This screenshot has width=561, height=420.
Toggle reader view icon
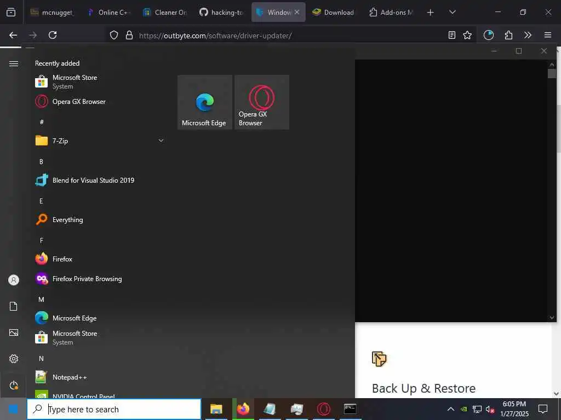452,35
